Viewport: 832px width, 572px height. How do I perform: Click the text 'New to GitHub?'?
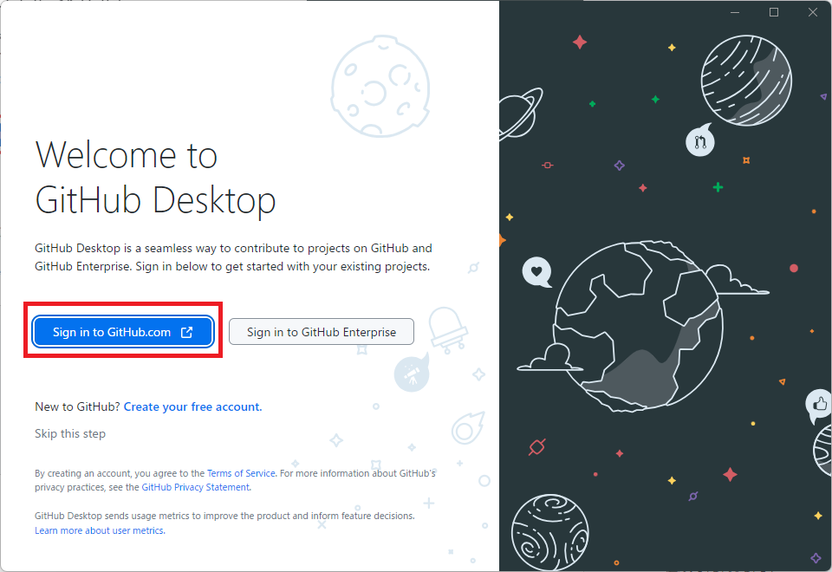pos(77,406)
